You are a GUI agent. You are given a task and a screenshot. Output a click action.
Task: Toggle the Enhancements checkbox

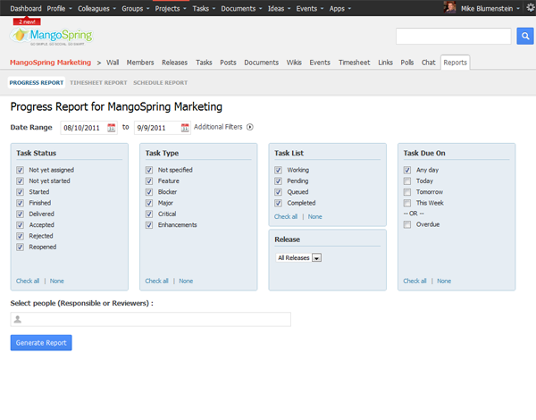coord(149,225)
